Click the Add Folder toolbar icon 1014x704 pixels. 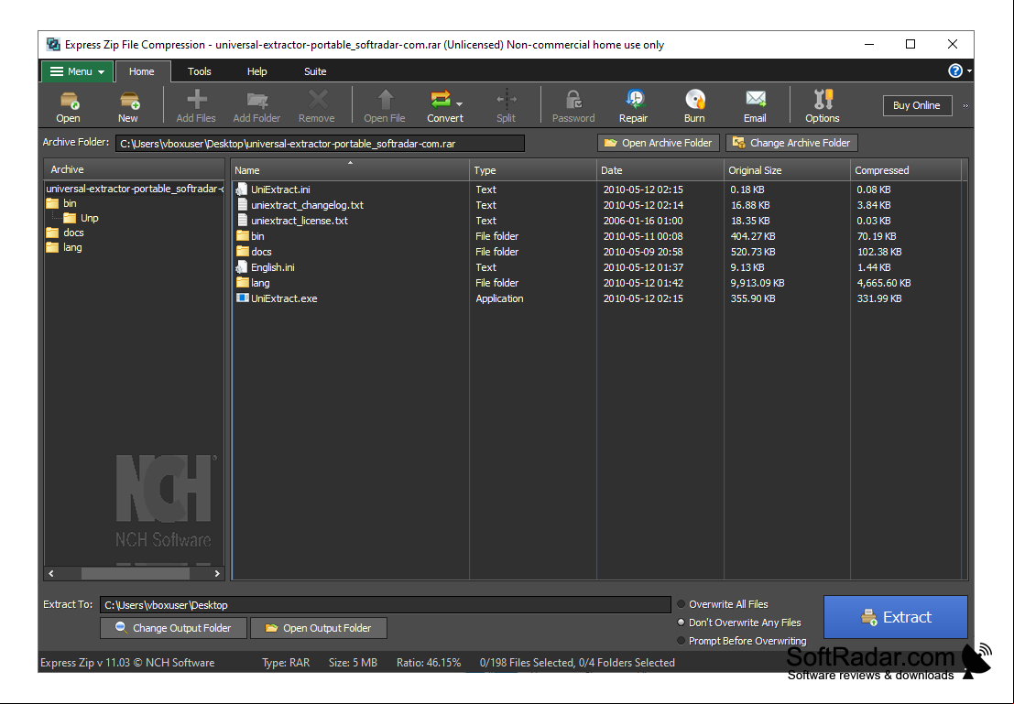point(256,100)
